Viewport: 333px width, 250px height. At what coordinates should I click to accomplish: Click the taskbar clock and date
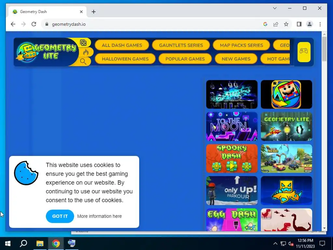(305, 243)
